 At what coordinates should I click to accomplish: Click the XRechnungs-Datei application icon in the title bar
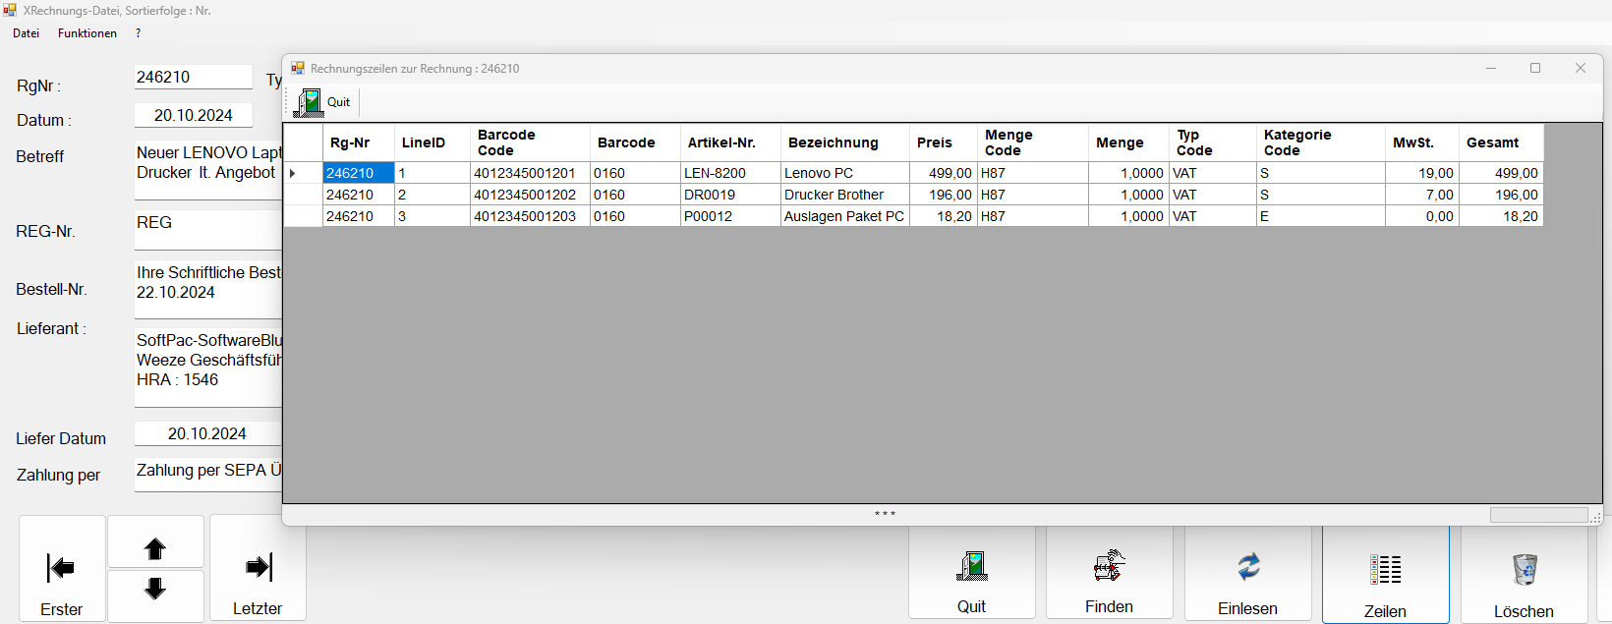(x=10, y=10)
